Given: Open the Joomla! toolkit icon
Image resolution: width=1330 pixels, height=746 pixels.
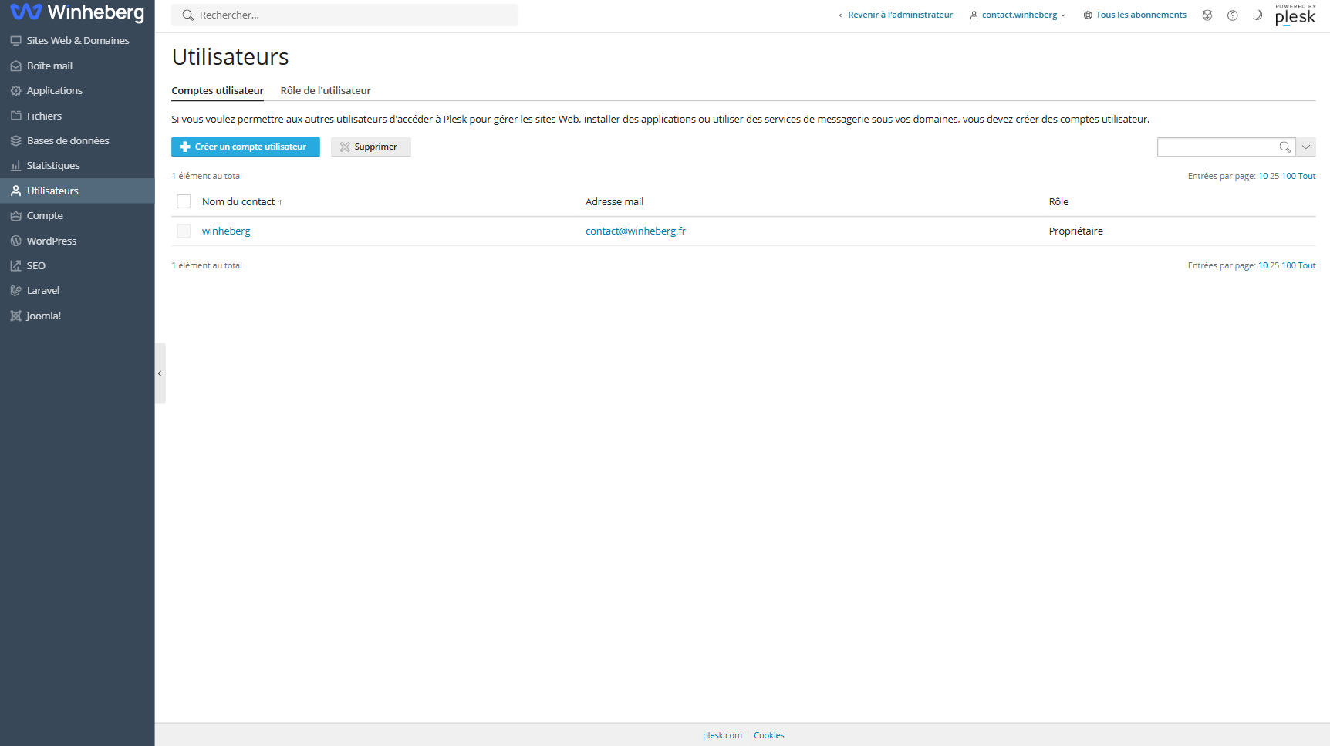Looking at the screenshot, I should click(15, 316).
